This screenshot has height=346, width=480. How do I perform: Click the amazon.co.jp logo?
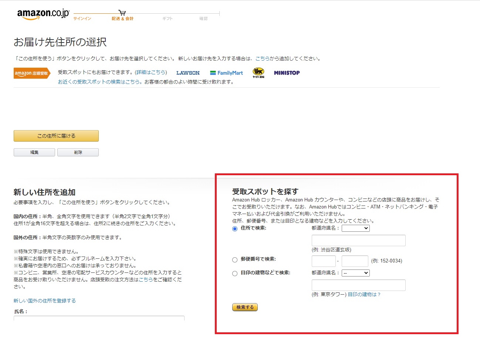[x=43, y=14]
